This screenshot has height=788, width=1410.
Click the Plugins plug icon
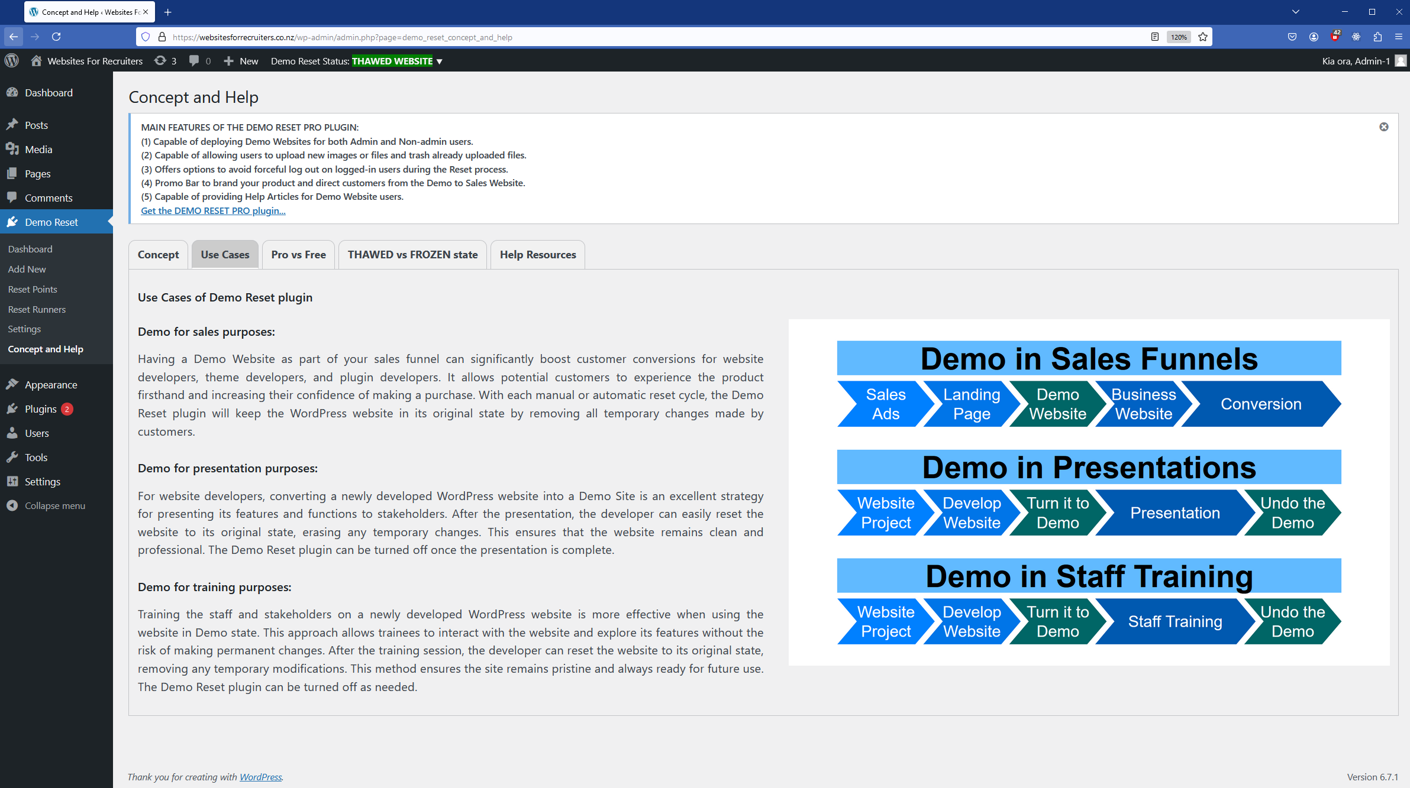(12, 408)
